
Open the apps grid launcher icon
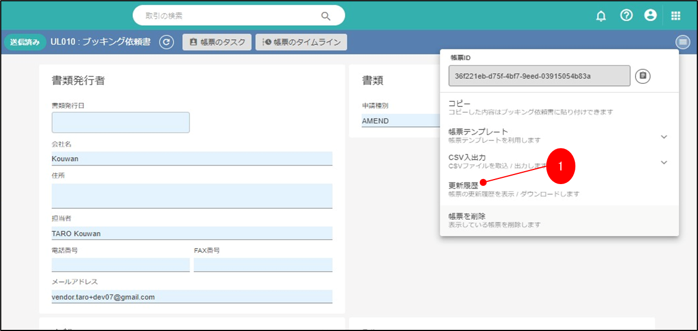pyautogui.click(x=676, y=16)
